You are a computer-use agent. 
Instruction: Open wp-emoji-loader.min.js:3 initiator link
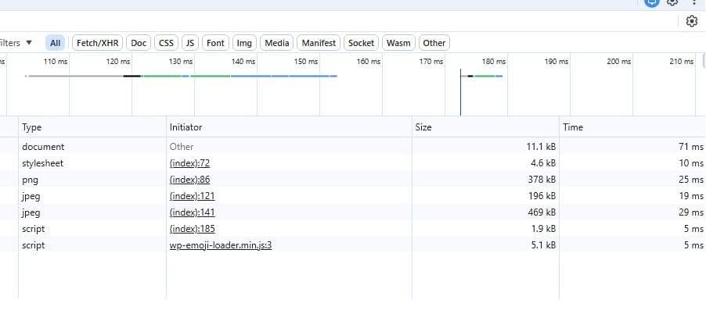221,245
